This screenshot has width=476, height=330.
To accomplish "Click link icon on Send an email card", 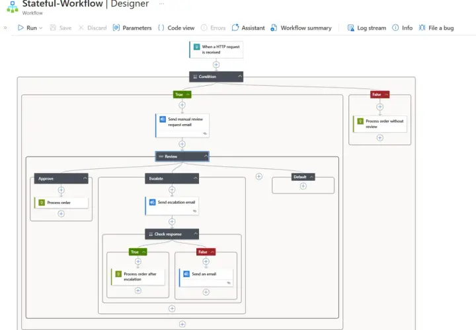I will tap(229, 282).
